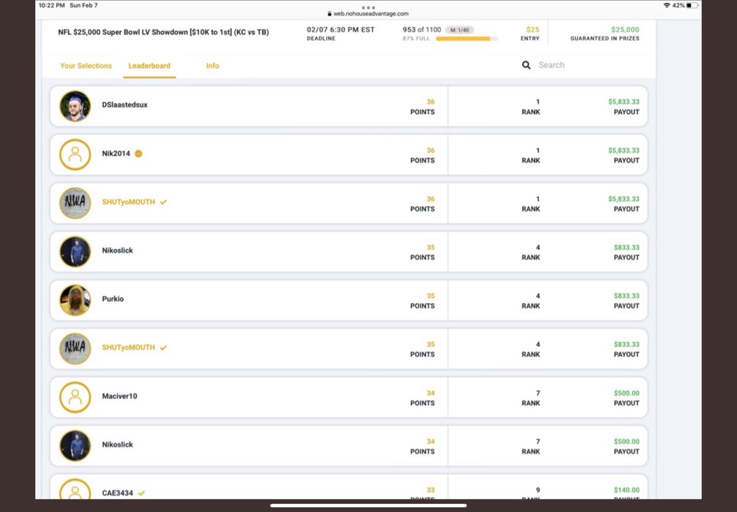Click Nikoslick's avatar in the 34-point row
This screenshot has height=512, width=737.
click(x=75, y=446)
